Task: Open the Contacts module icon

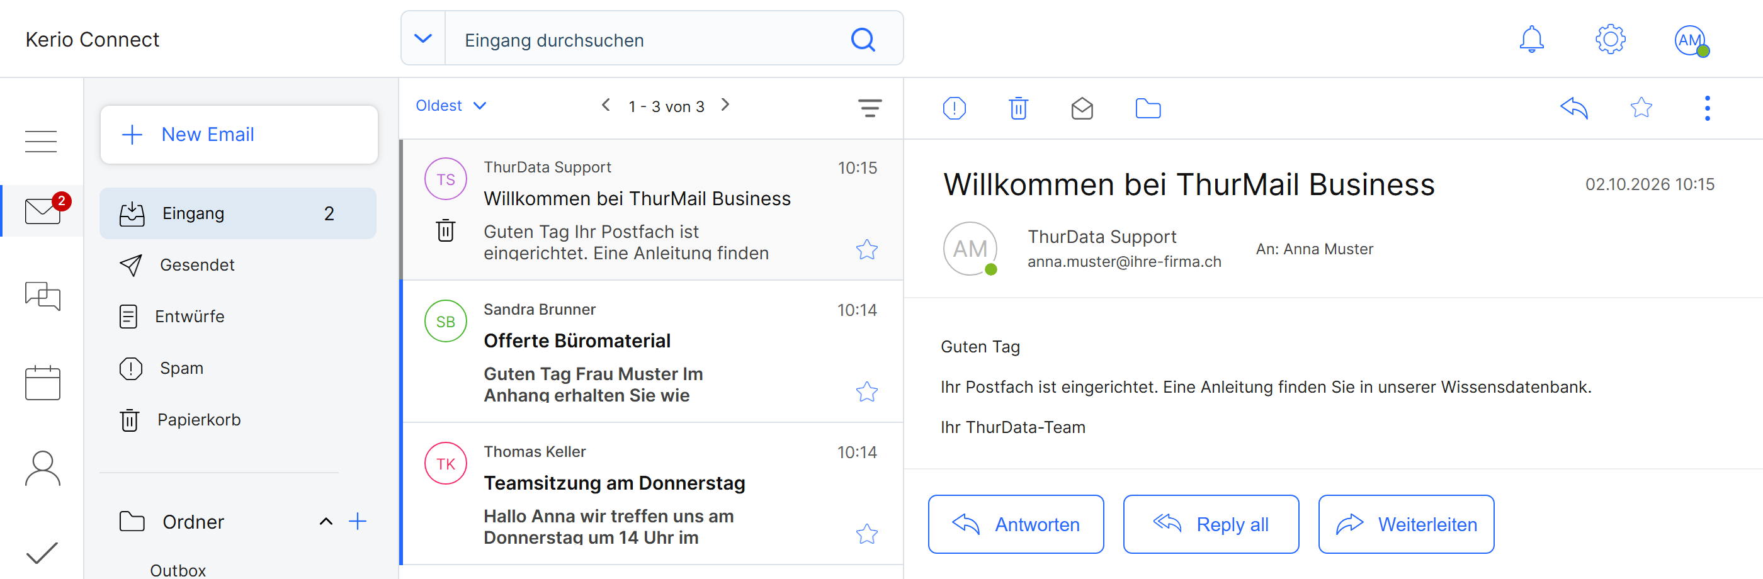Action: click(x=42, y=468)
